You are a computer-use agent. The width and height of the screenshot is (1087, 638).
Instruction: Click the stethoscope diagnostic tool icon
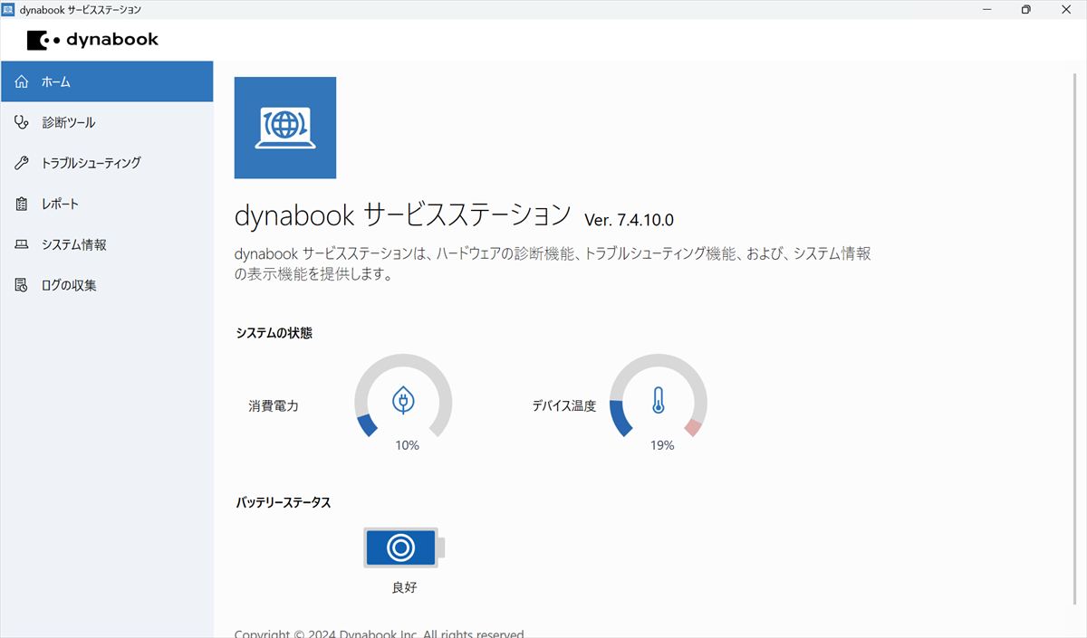[x=23, y=122]
